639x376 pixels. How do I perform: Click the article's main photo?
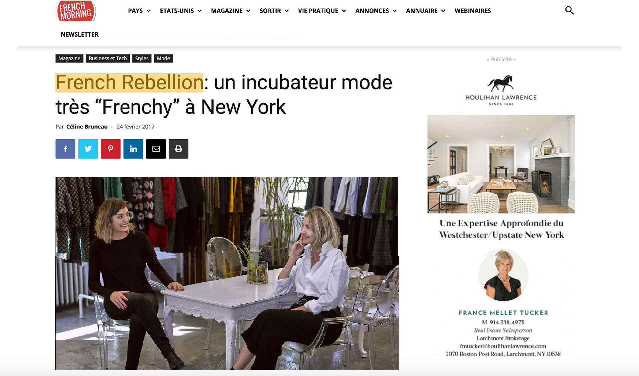pos(227,273)
